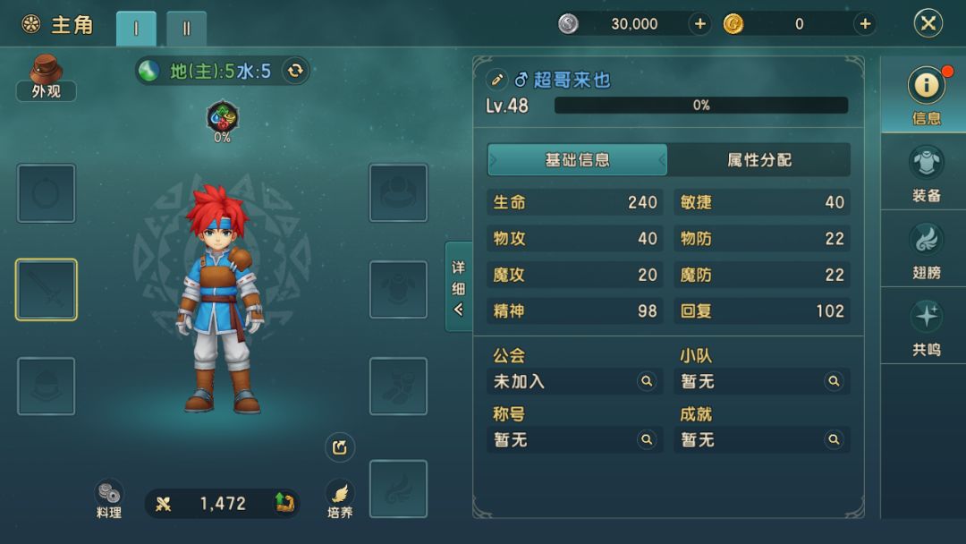Open guild 公会 search lookup
The width and height of the screenshot is (966, 544).
(647, 381)
